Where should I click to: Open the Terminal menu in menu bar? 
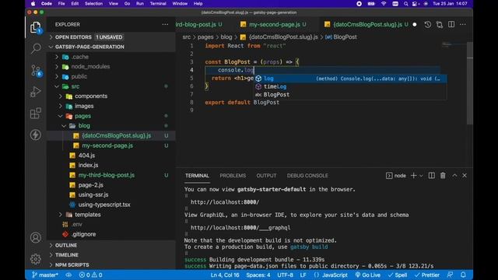point(158,4)
